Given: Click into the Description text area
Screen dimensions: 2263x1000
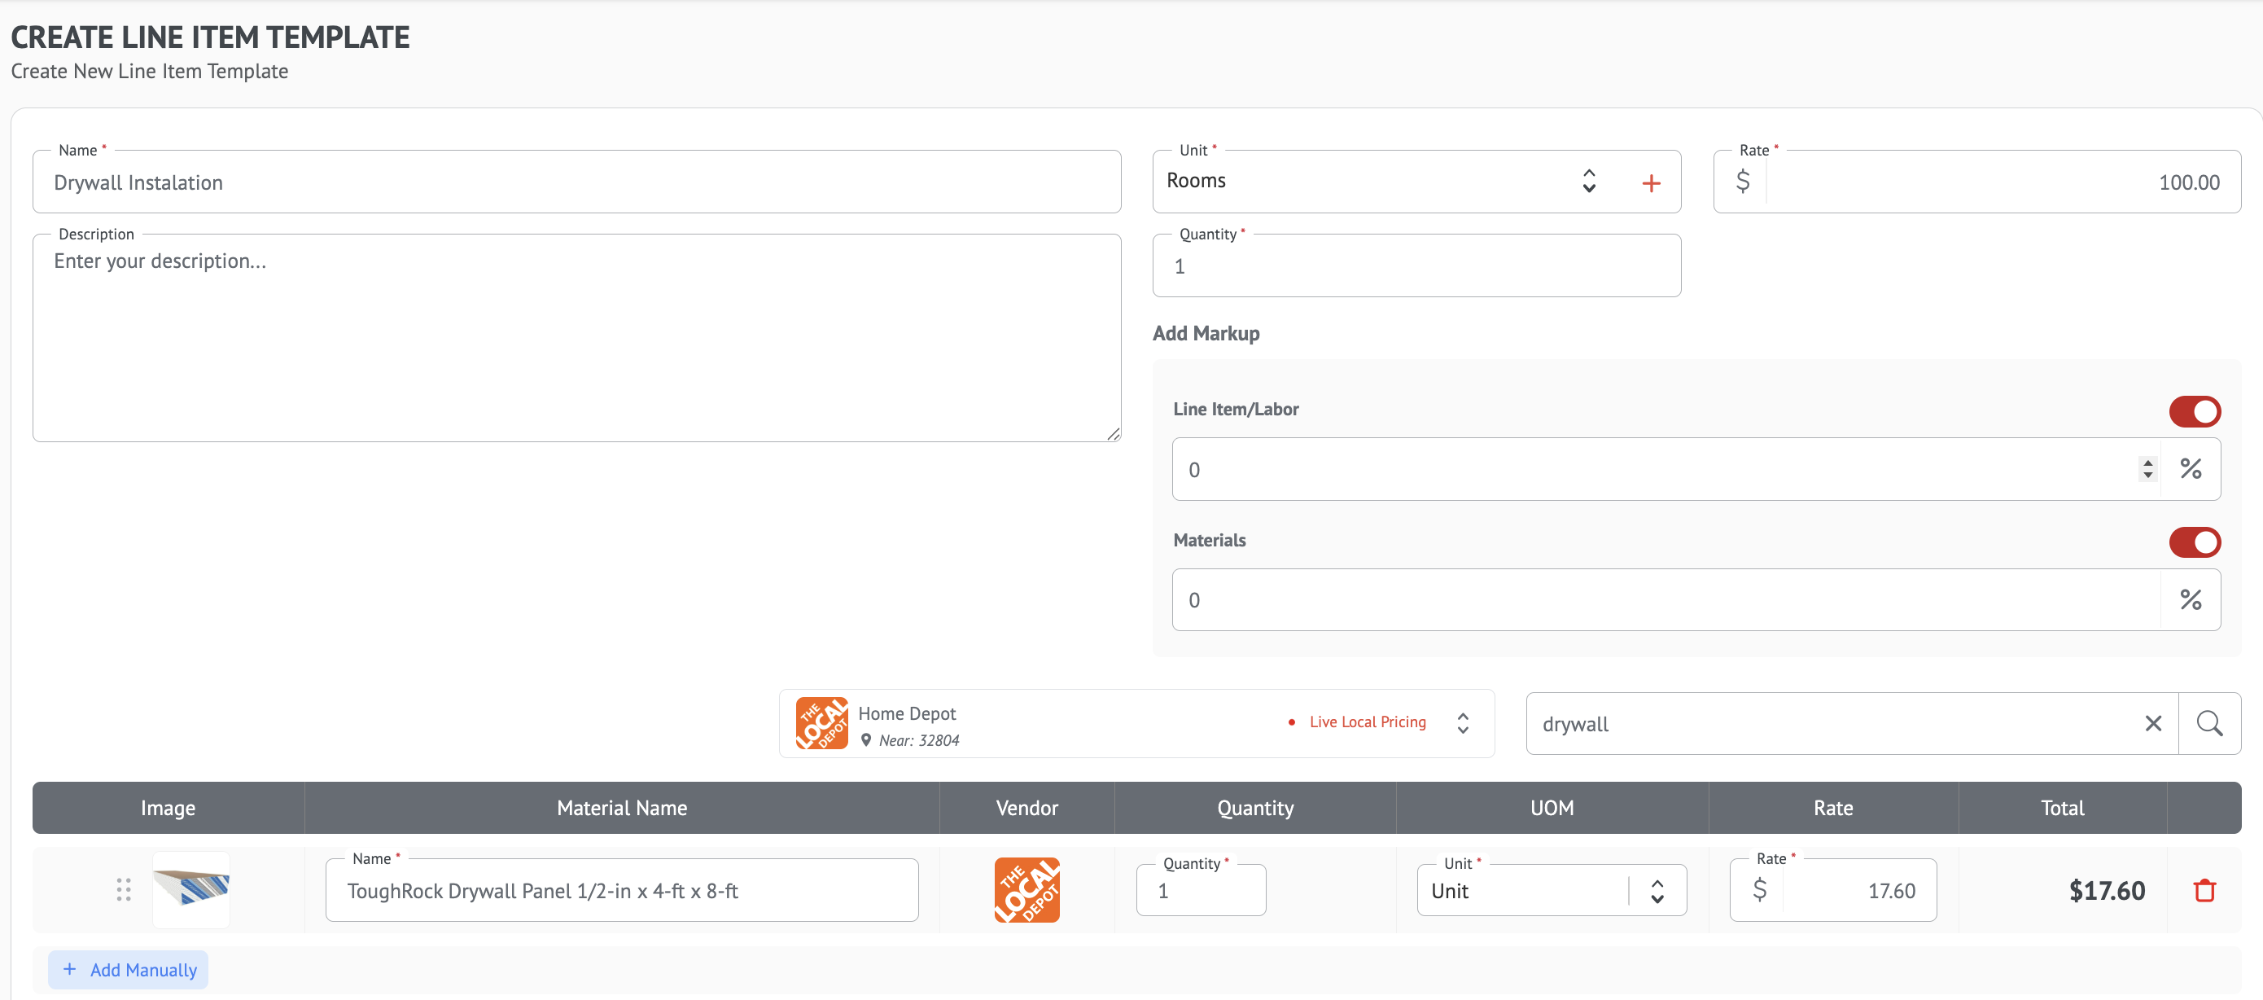Looking at the screenshot, I should 576,338.
